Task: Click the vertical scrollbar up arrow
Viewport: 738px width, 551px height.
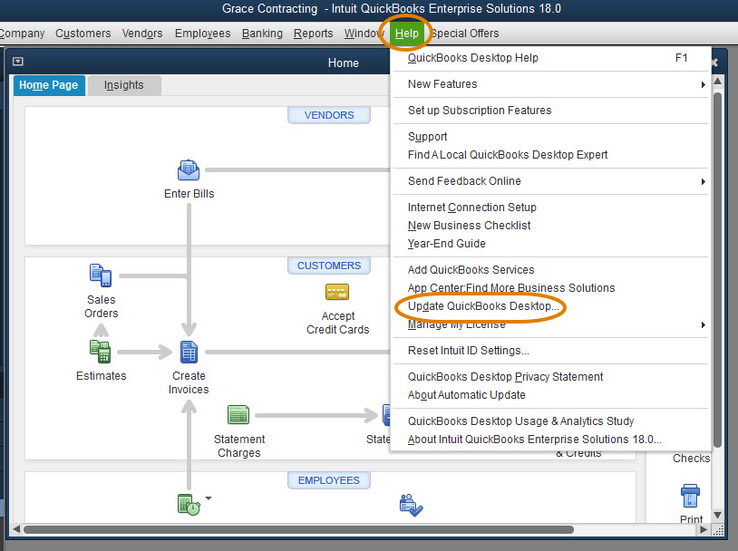Action: coord(717,81)
